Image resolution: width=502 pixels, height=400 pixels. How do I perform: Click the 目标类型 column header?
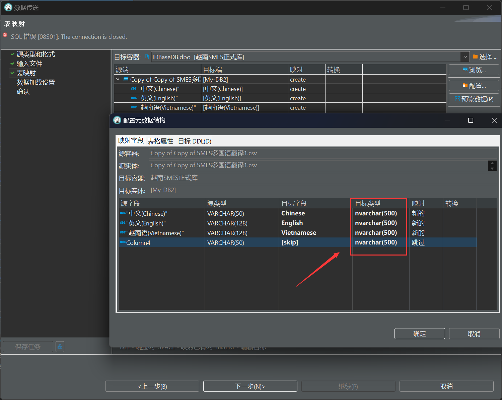click(x=381, y=203)
